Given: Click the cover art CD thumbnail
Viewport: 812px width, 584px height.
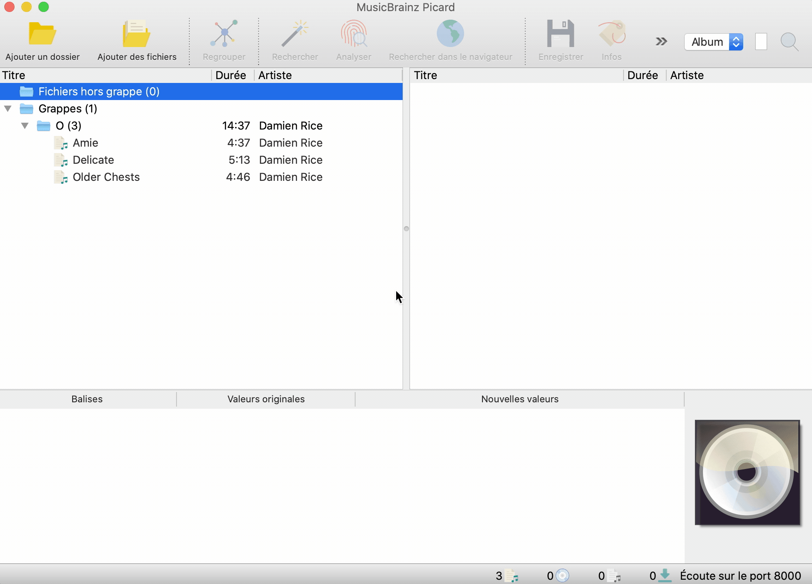Looking at the screenshot, I should pyautogui.click(x=747, y=472).
